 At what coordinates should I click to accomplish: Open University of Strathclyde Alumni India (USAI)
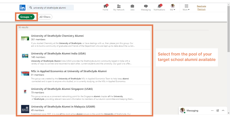(58, 53)
